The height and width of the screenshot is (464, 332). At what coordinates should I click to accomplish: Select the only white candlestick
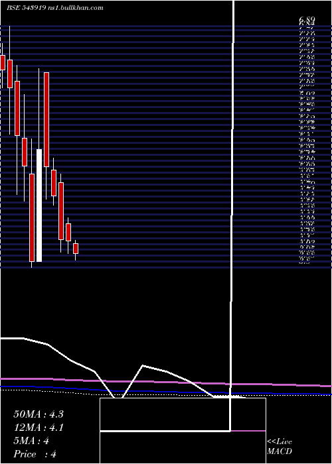[39, 205]
